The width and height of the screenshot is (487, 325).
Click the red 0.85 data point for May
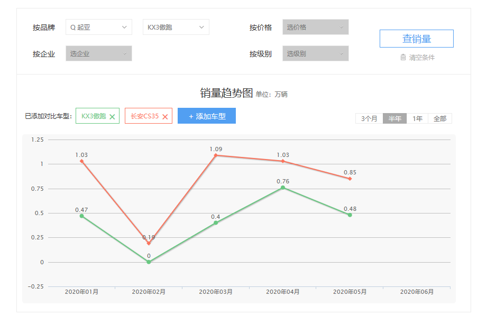coord(350,179)
